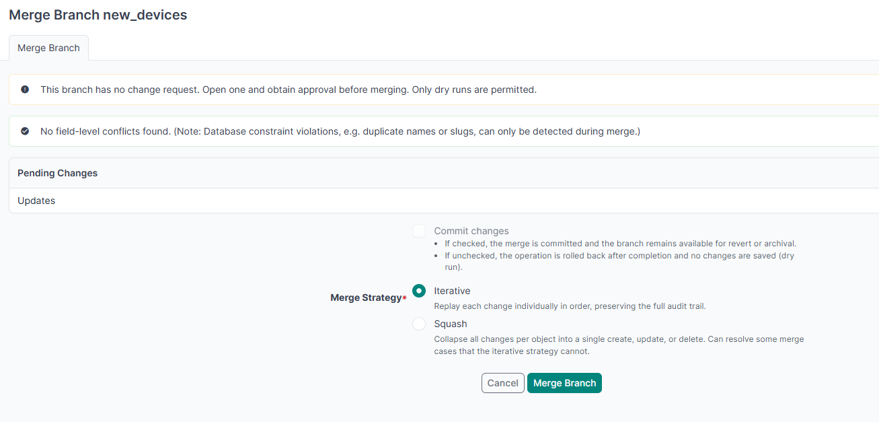Viewport: 879px width, 422px height.
Task: Choose the Squash merge strategy radio button
Action: 419,324
